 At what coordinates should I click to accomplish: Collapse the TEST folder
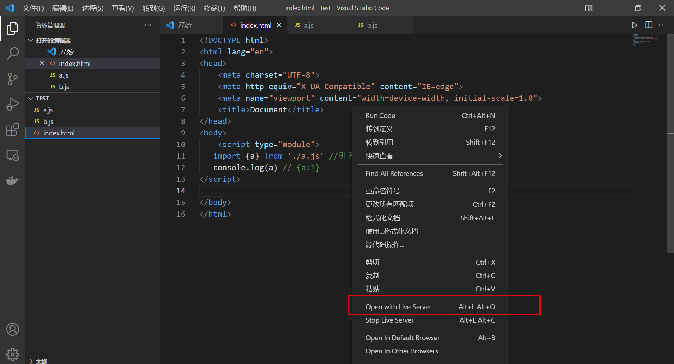click(x=30, y=98)
